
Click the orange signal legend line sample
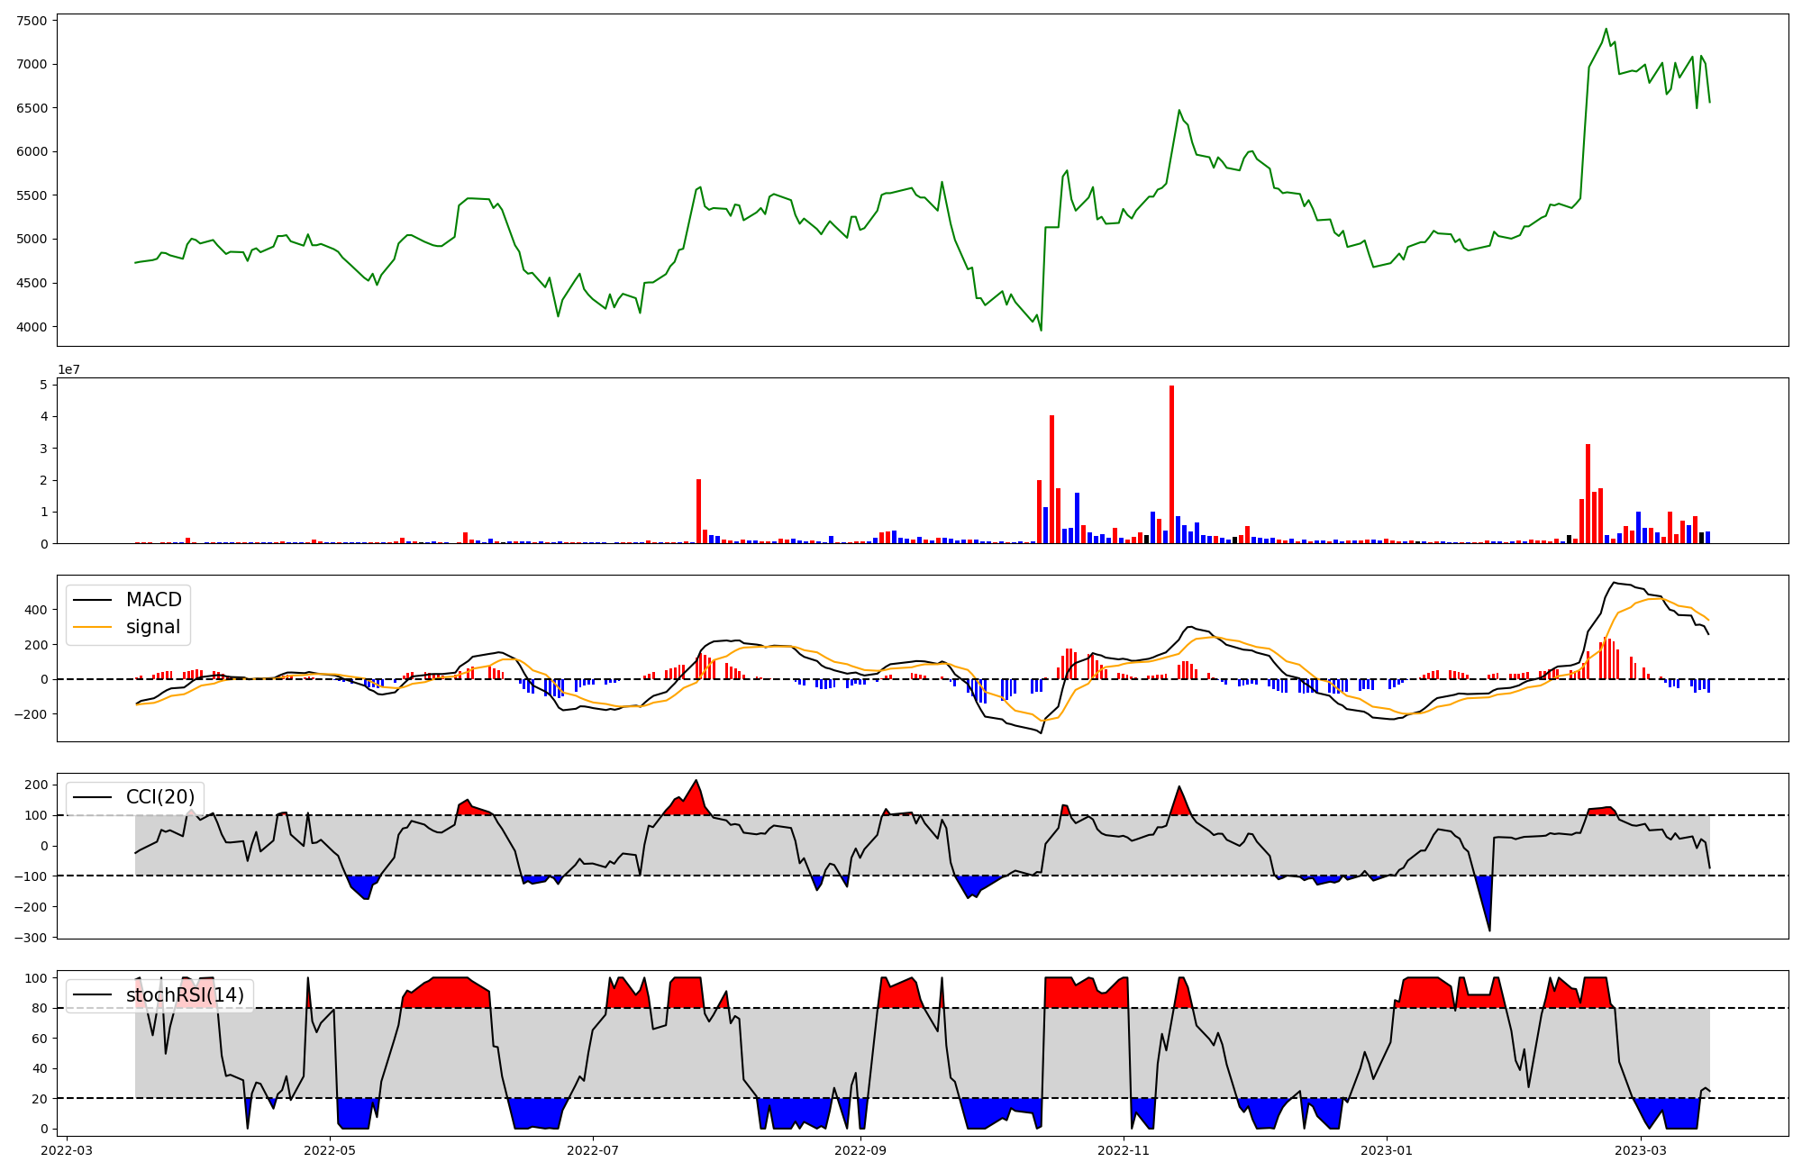tap(92, 627)
